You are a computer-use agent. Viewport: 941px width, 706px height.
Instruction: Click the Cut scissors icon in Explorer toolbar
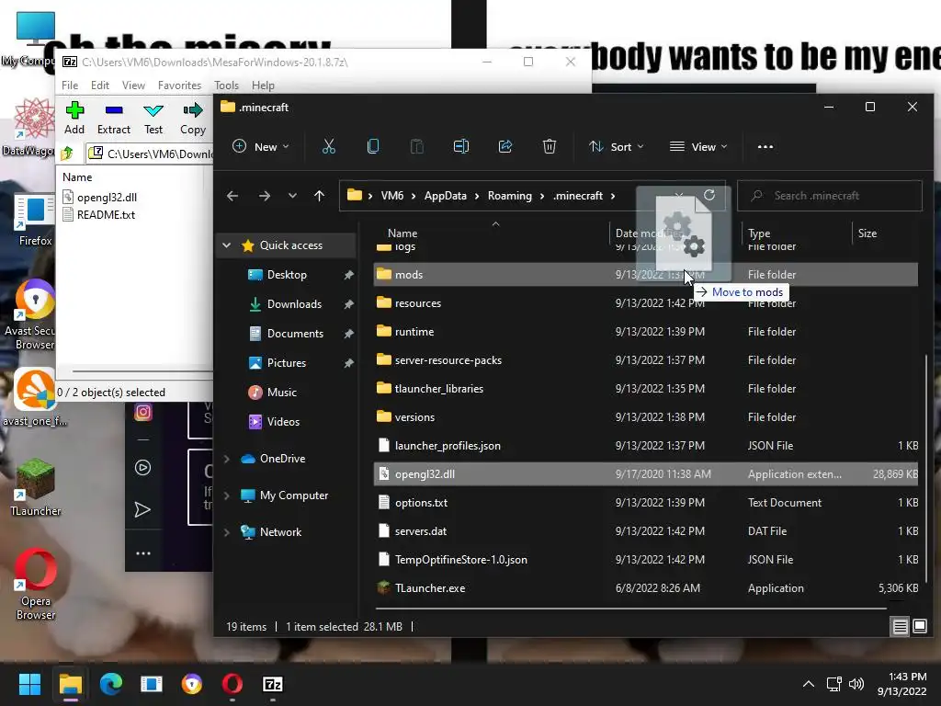pyautogui.click(x=329, y=146)
